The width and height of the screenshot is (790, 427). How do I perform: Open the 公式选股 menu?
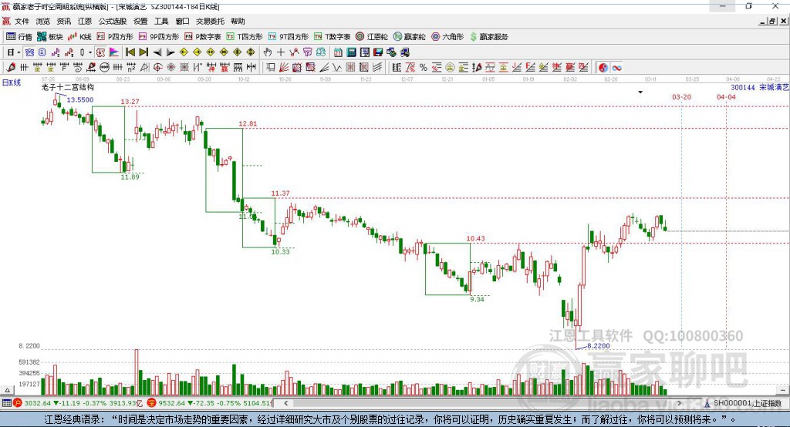pyautogui.click(x=113, y=21)
